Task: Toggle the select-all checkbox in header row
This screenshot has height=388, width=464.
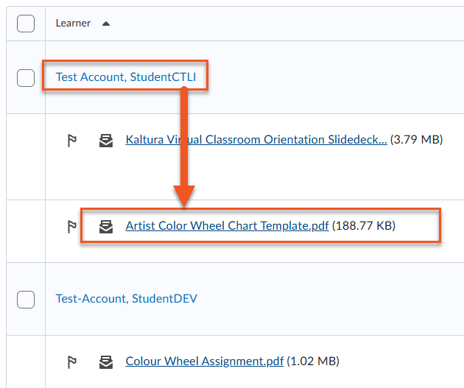Action: 26,24
